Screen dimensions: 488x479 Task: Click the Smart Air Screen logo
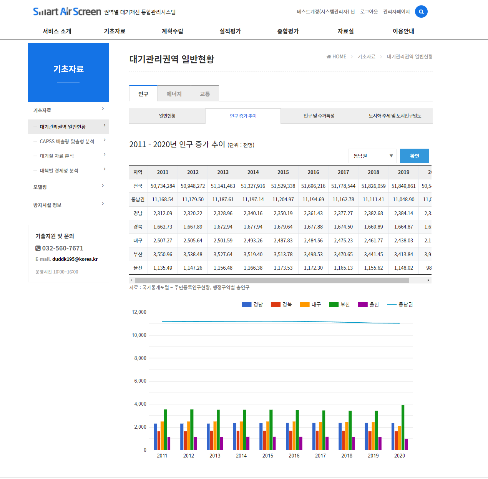point(67,12)
